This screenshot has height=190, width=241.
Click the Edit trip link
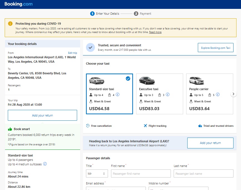73,53
